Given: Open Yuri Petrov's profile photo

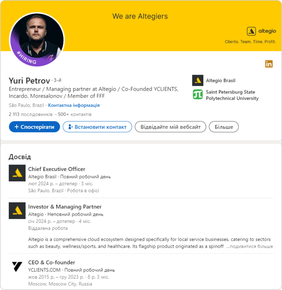Looking at the screenshot, I should pos(37,39).
